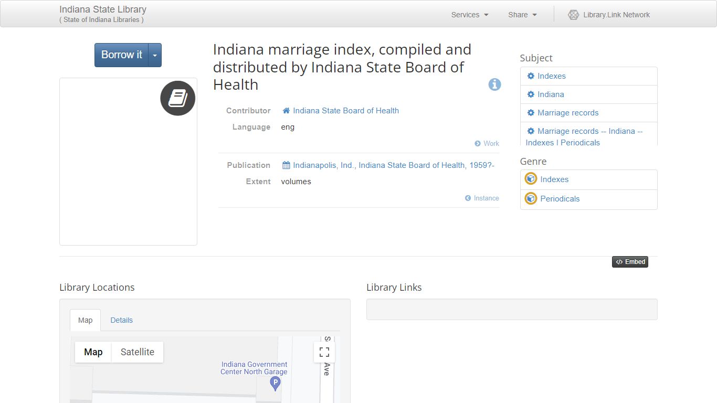
Task: Open the Indexes genre link
Action: 554,179
